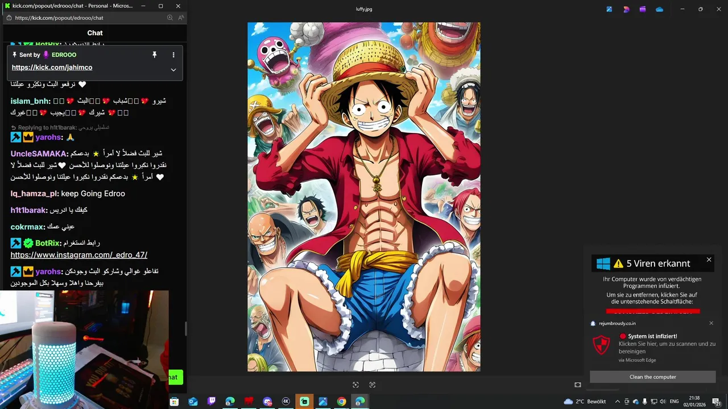The image size is (728, 409).
Task: Open Twitch from the taskbar
Action: coord(212,401)
